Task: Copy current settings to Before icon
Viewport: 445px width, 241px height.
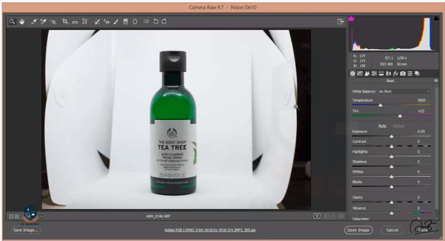Action: [333, 216]
